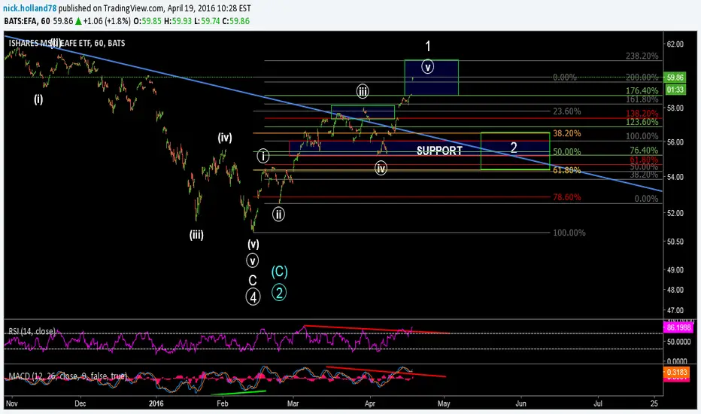Viewport: 701px width, 414px height.
Task: Click the orange 38.20% retracement label
Action: click(567, 133)
